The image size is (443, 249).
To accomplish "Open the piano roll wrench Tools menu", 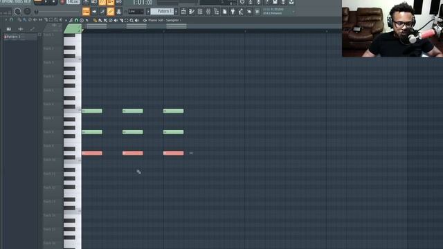I will click(x=71, y=20).
